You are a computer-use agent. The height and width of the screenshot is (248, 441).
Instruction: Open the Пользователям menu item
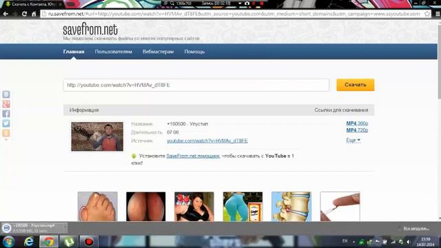pyautogui.click(x=113, y=52)
